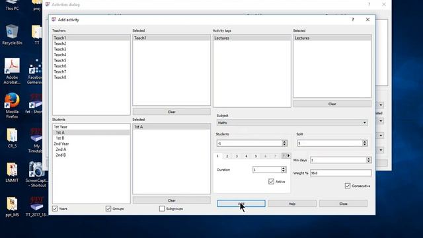Image resolution: width=423 pixels, height=238 pixels.
Task: Select the LNMIIT desktop file icon
Action: tap(12, 172)
